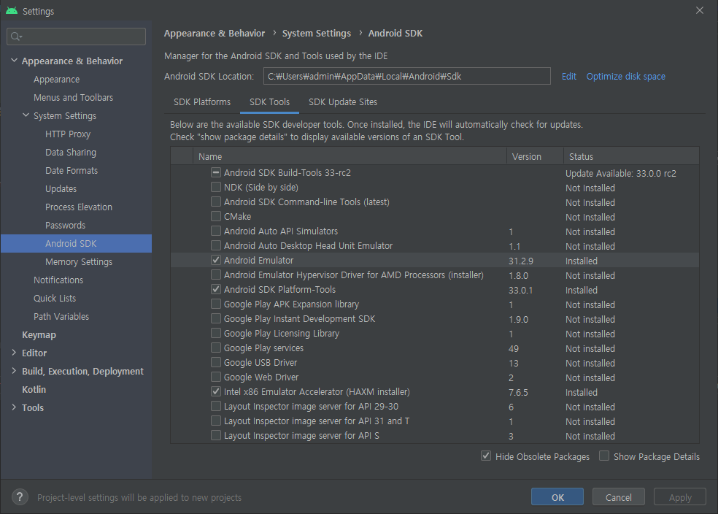This screenshot has height=514, width=718.
Task: Uncheck Android SDK Platform-Tools checkbox
Action: pos(216,289)
